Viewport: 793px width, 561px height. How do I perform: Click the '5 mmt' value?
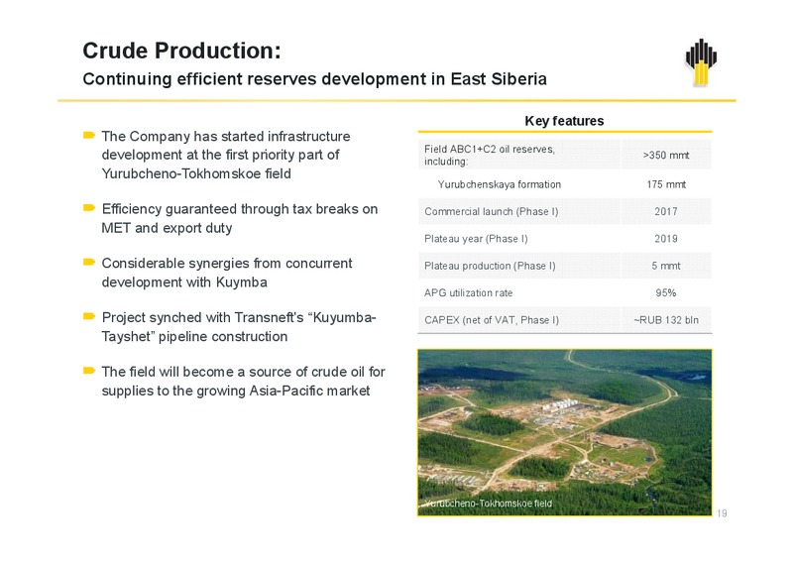666,266
